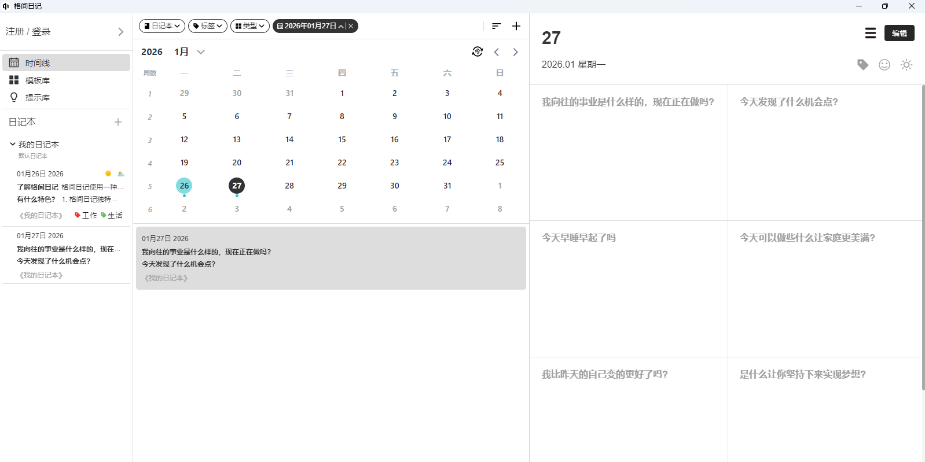Go to next month arrow
The image size is (925, 462).
point(515,52)
